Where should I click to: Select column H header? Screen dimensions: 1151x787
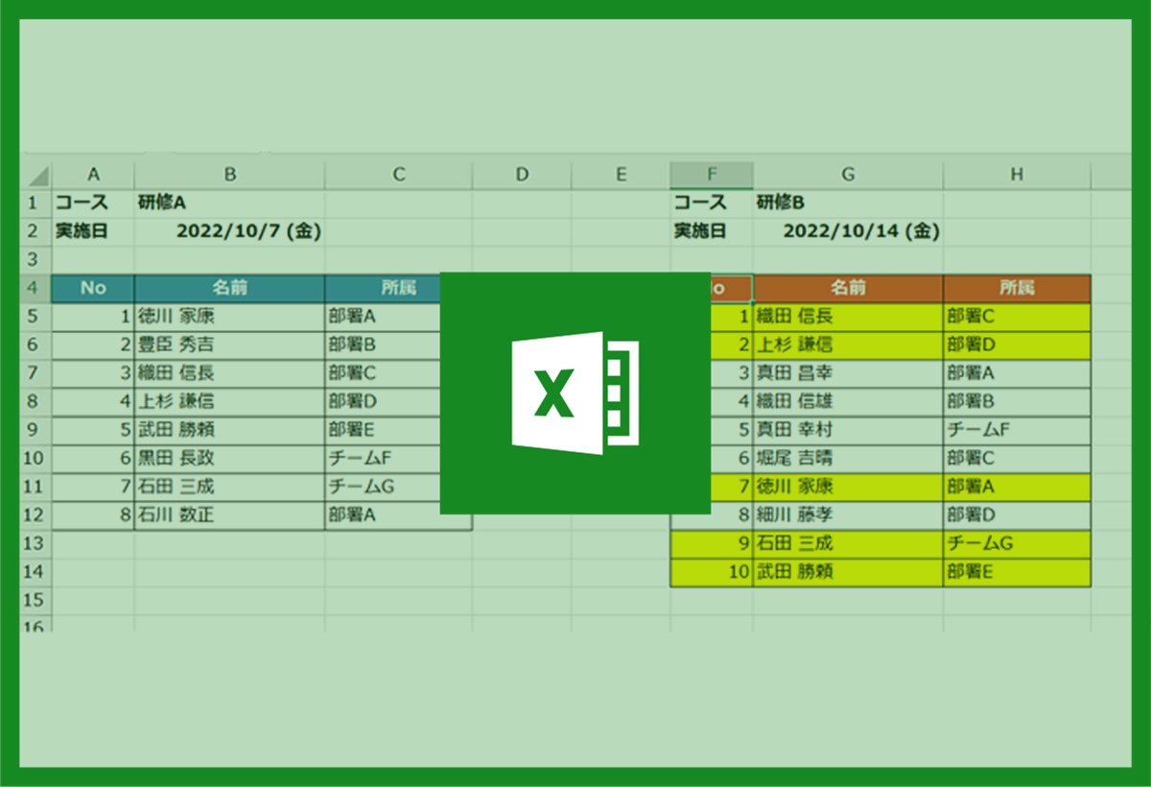click(x=1017, y=175)
